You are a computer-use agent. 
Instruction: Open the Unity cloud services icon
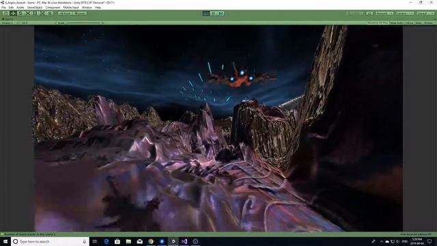(x=369, y=14)
